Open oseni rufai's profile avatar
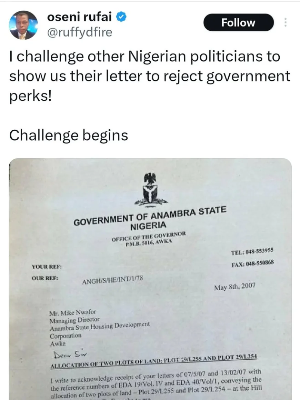This screenshot has height=400, width=300. [x=23, y=25]
